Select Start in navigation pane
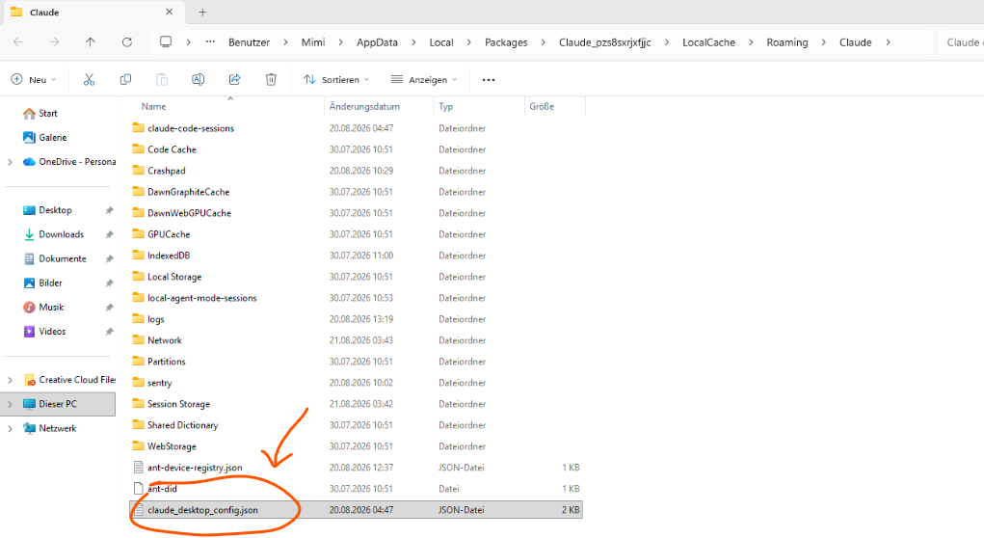This screenshot has width=984, height=538. (47, 114)
